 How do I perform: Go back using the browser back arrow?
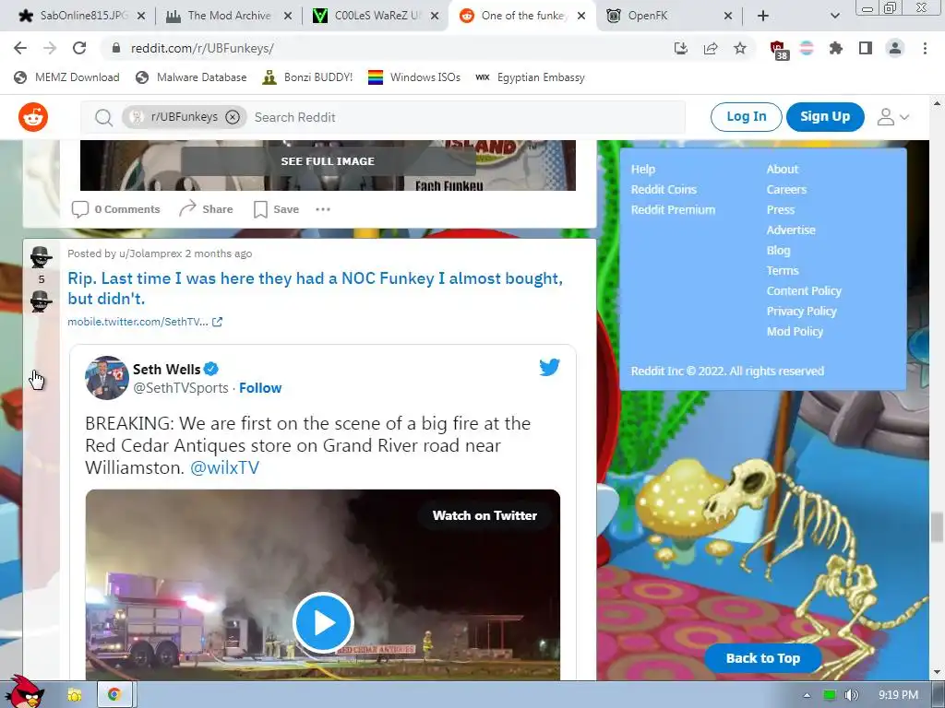[20, 48]
